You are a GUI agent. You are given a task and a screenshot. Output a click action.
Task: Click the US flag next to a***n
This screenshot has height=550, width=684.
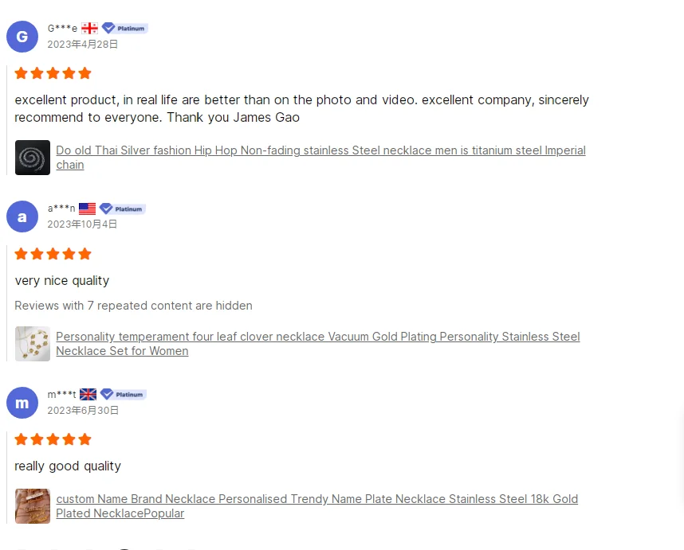[x=87, y=209]
